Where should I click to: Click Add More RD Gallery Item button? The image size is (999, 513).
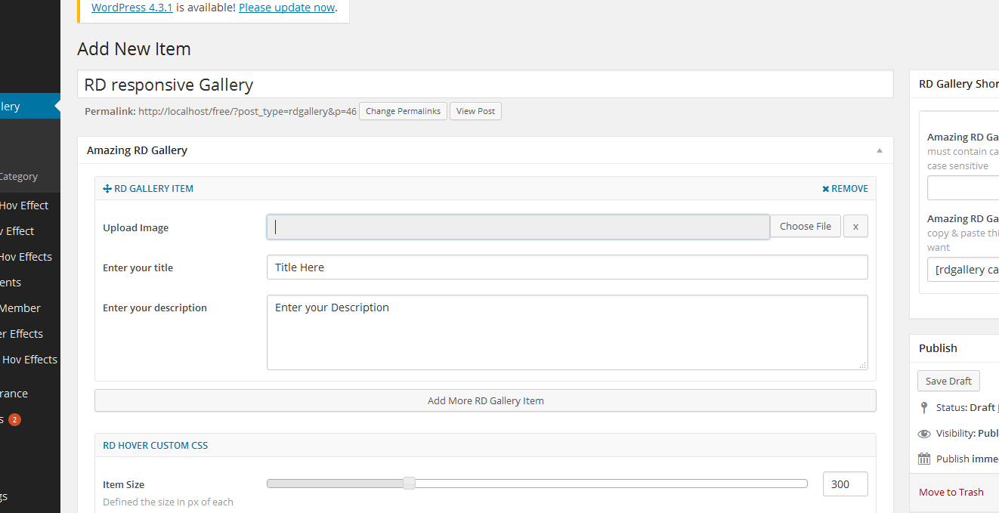point(485,400)
